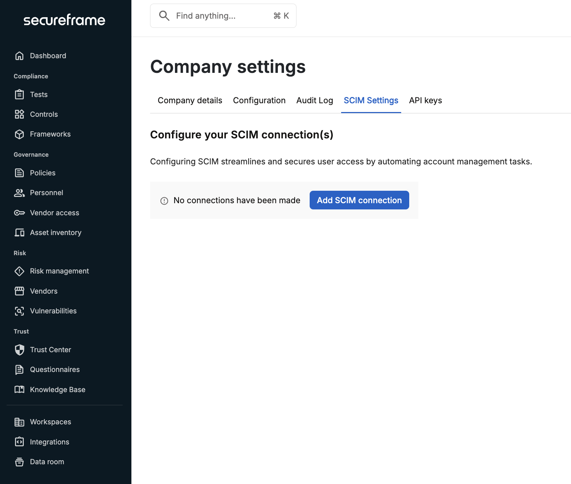Focus the Find anything search field
The image size is (571, 484).
point(223,16)
